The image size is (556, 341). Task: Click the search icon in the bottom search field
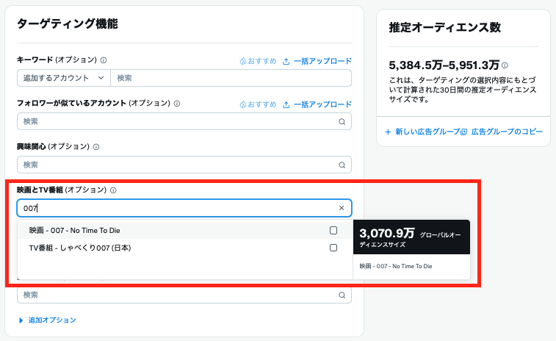[342, 295]
